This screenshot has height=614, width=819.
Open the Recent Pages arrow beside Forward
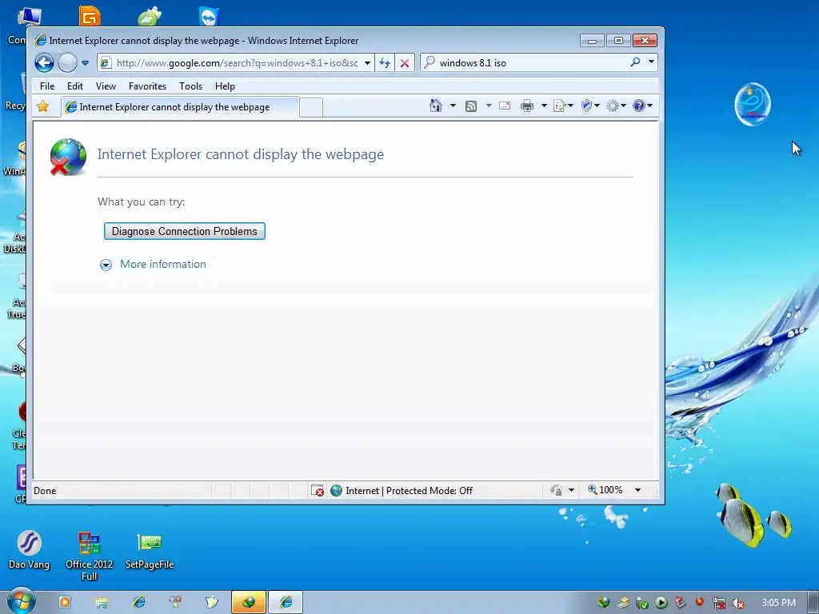click(85, 63)
